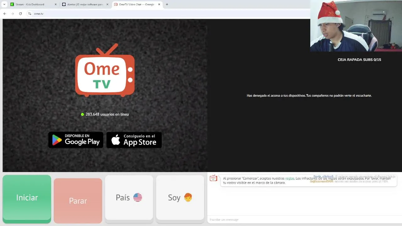The image size is (402, 226).
Task: Click the site information icon in address bar
Action: point(30,13)
